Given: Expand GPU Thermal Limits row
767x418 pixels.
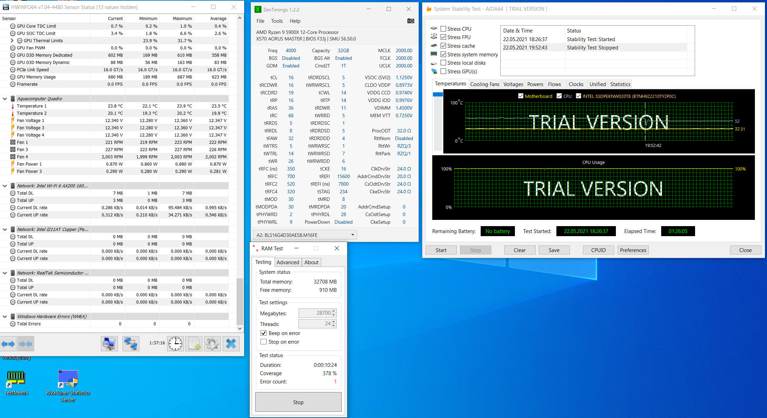Looking at the screenshot, I should [x=12, y=40].
